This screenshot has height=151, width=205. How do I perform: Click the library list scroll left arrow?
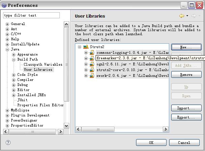click(x=78, y=129)
